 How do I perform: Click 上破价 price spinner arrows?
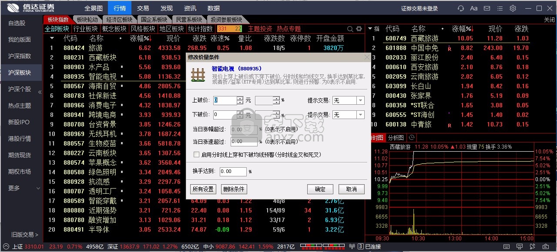click(x=240, y=100)
